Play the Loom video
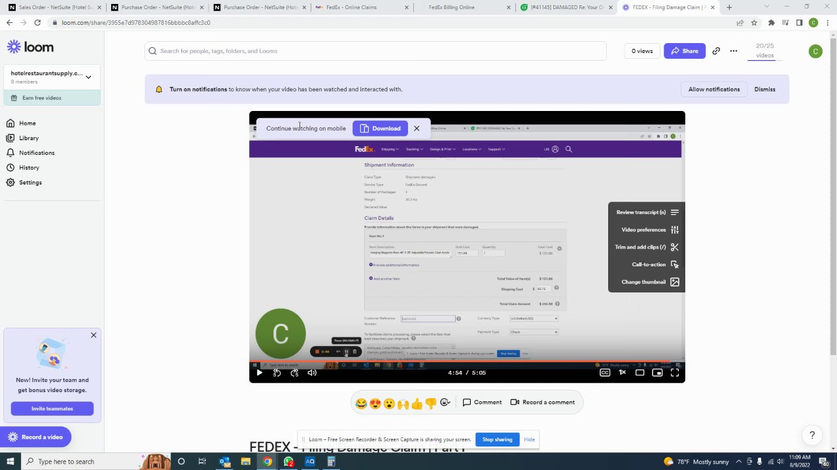This screenshot has width=837, height=470. click(x=259, y=373)
